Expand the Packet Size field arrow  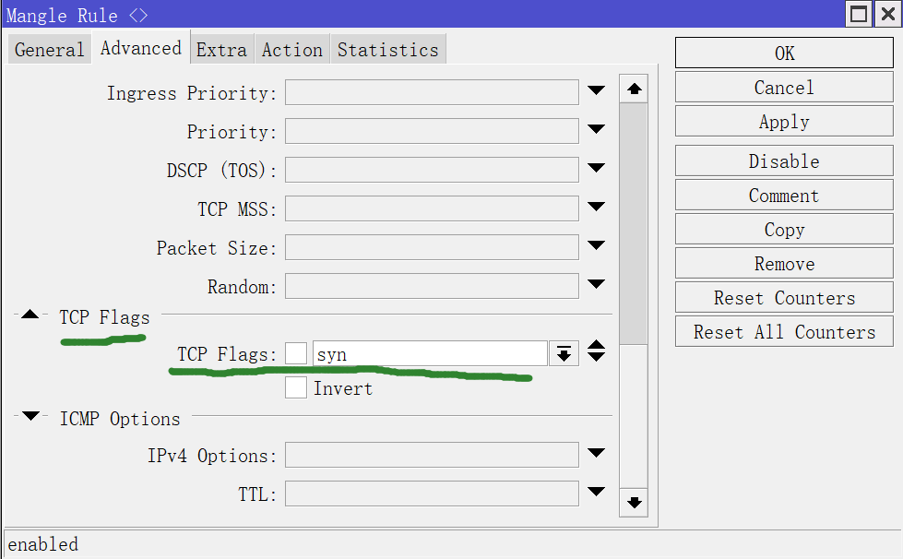(596, 246)
